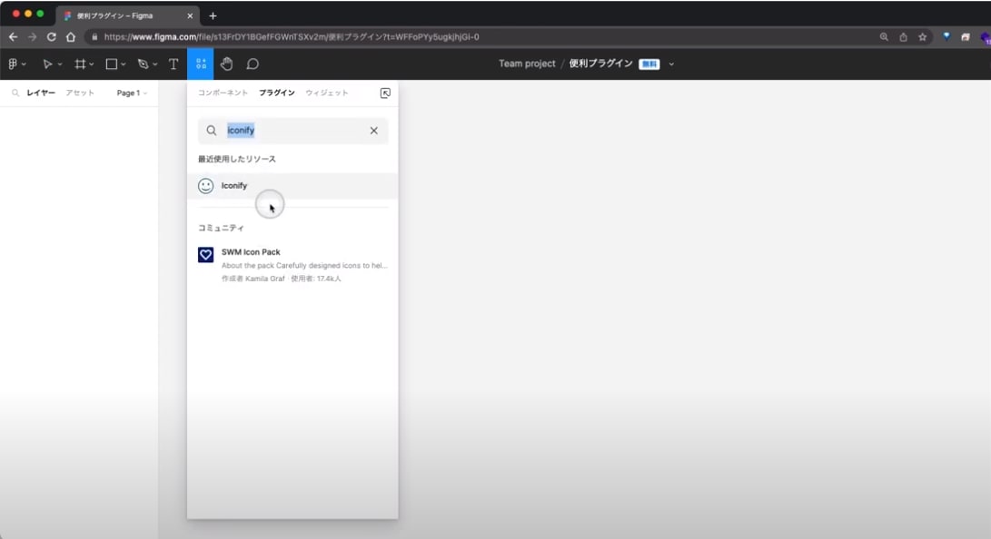Go forward in browser history

coord(32,36)
